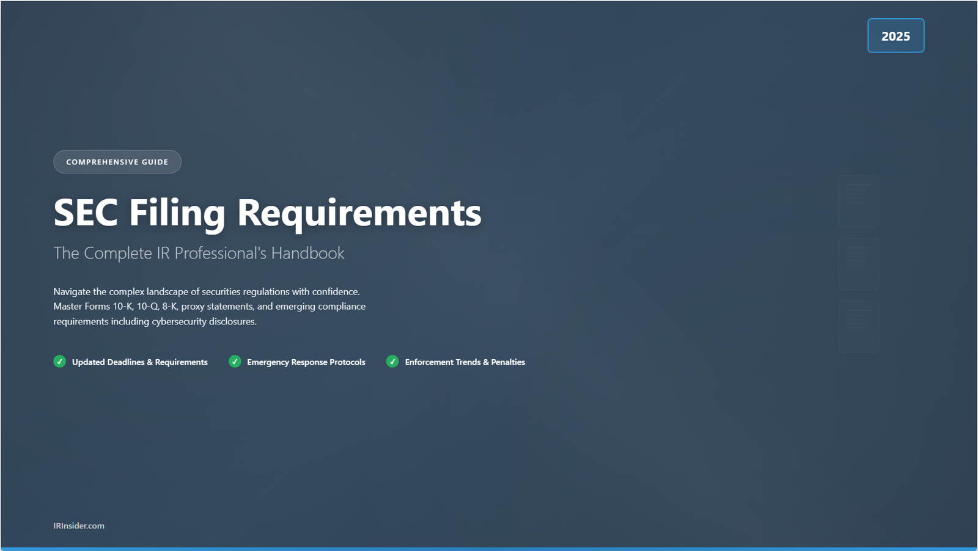Select the 2025 year badge

(x=895, y=36)
